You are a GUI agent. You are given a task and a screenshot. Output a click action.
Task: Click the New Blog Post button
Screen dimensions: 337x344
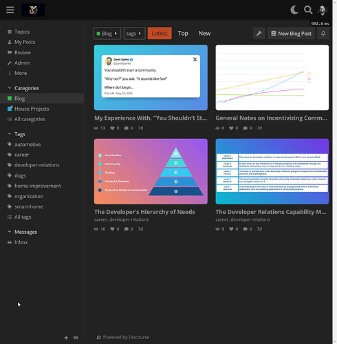291,33
